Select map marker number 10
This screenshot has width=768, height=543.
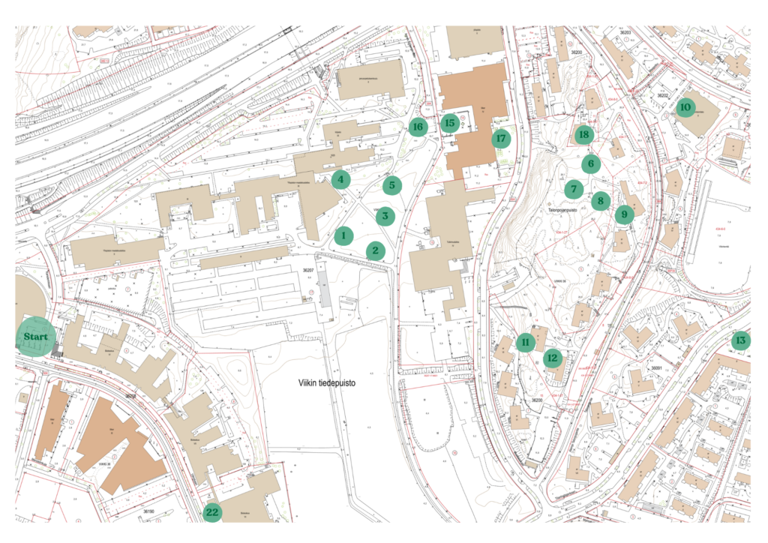point(685,107)
